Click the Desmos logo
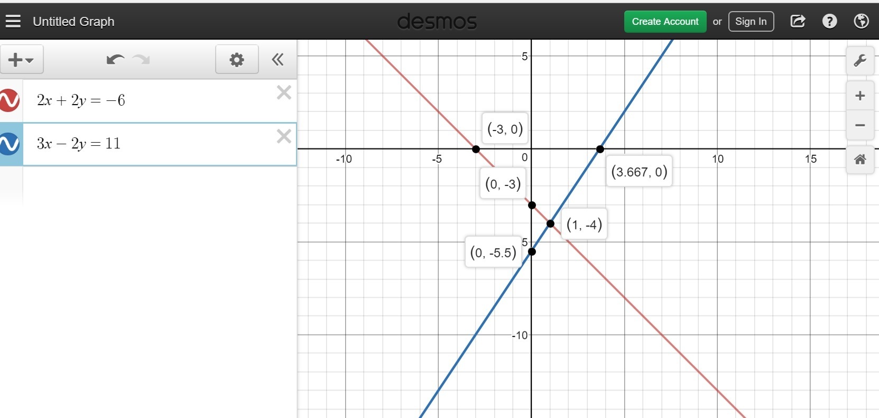 pyautogui.click(x=437, y=22)
